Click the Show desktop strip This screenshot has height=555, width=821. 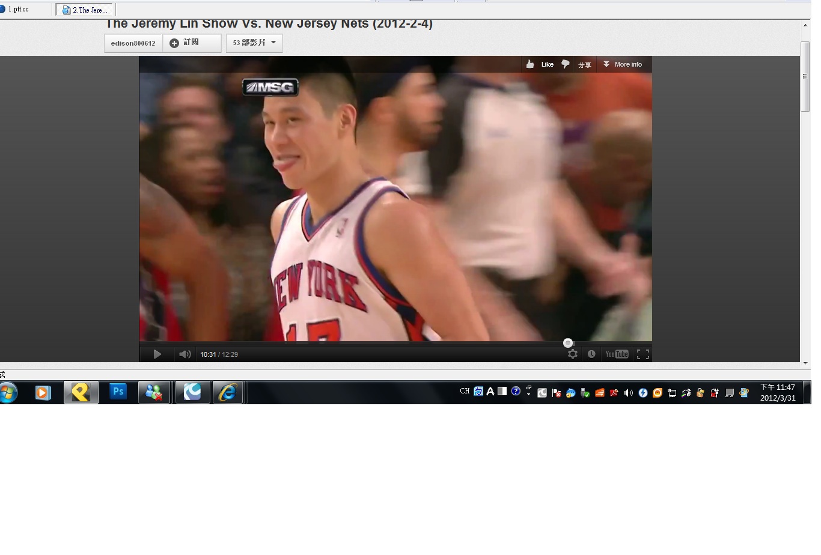pos(807,393)
